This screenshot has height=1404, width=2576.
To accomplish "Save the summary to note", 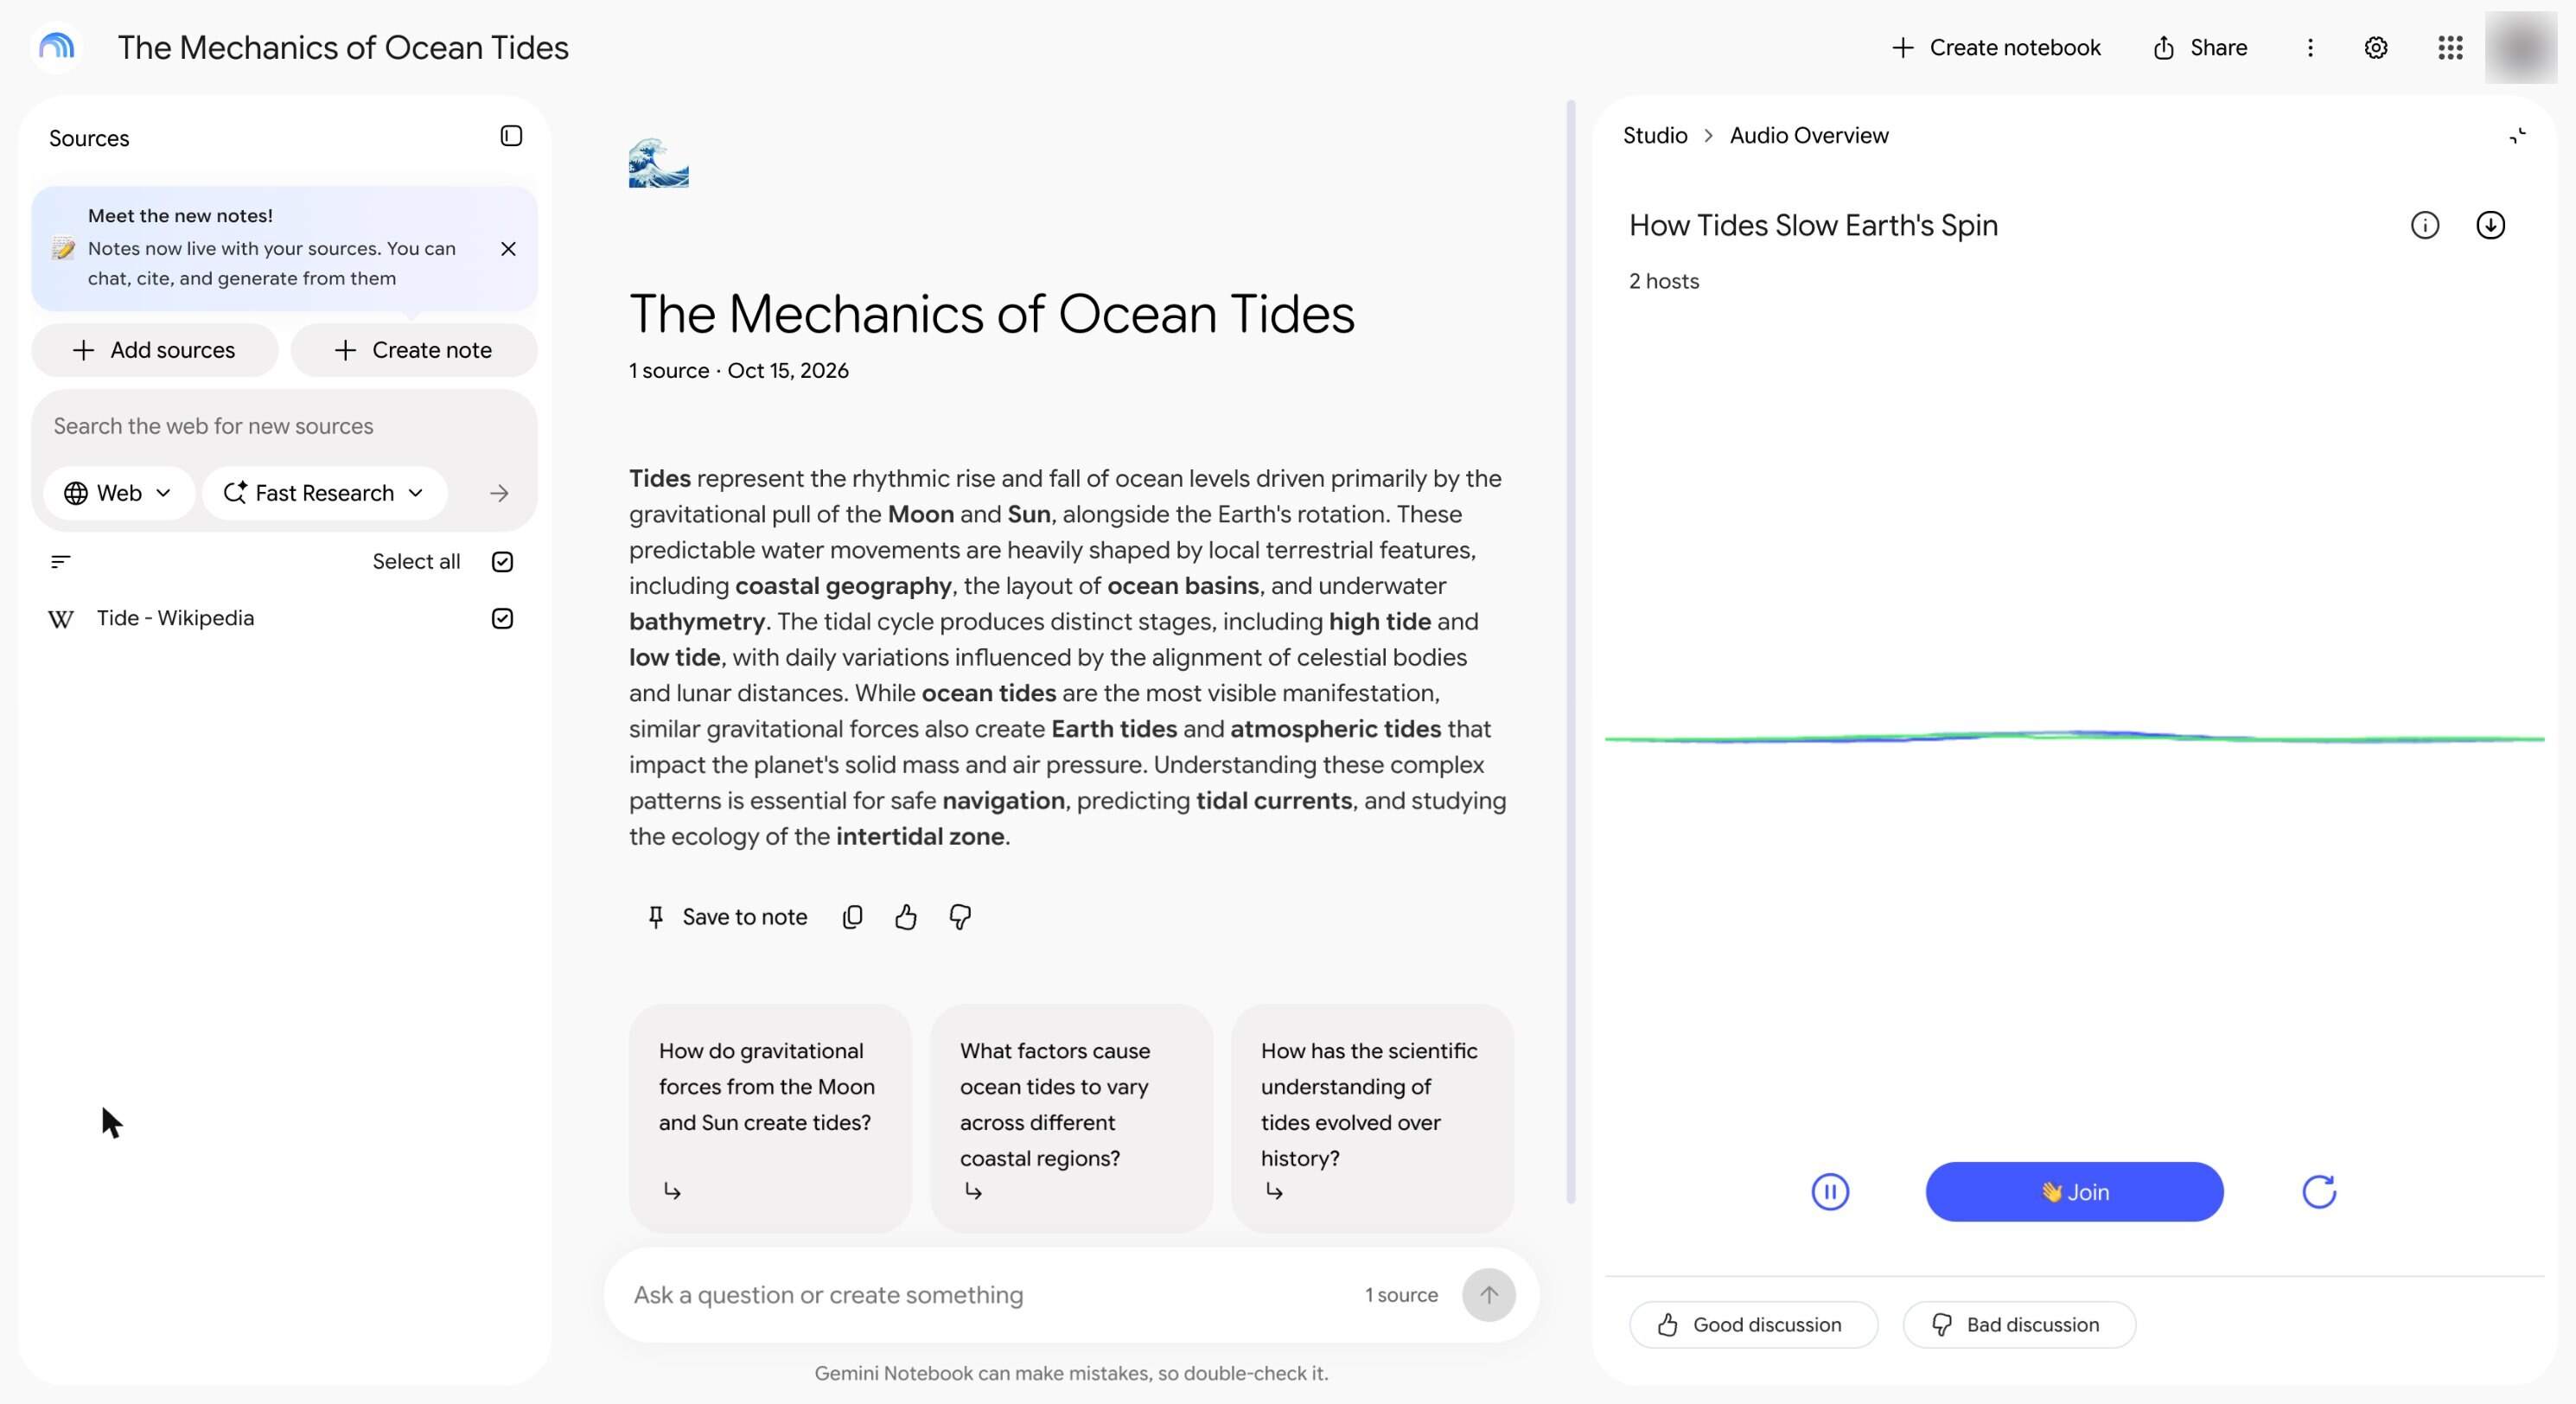I will click(x=727, y=917).
